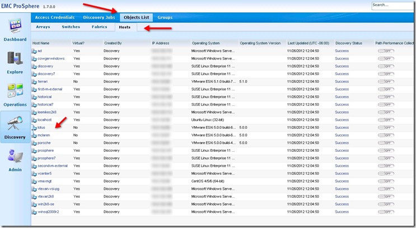Select 'Ubuntu Linux (32-bit)' cell for localhost
The width and height of the screenshot is (416, 228).
208,120
